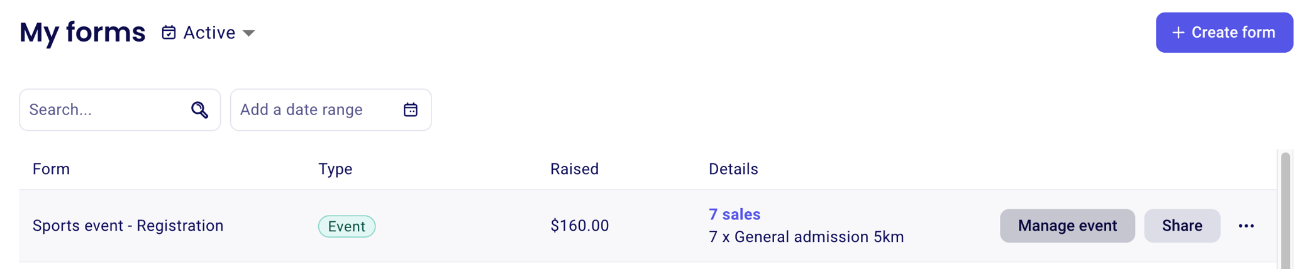The width and height of the screenshot is (1298, 269).
Task: Click the Share button
Action: 1182,226
